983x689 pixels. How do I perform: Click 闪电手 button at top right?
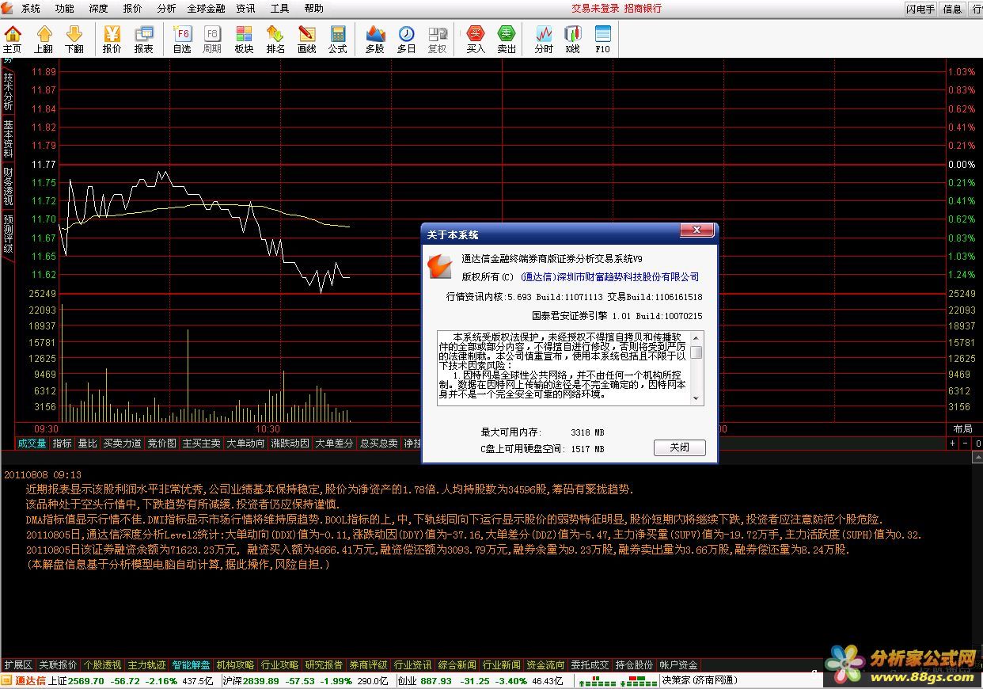(x=921, y=10)
